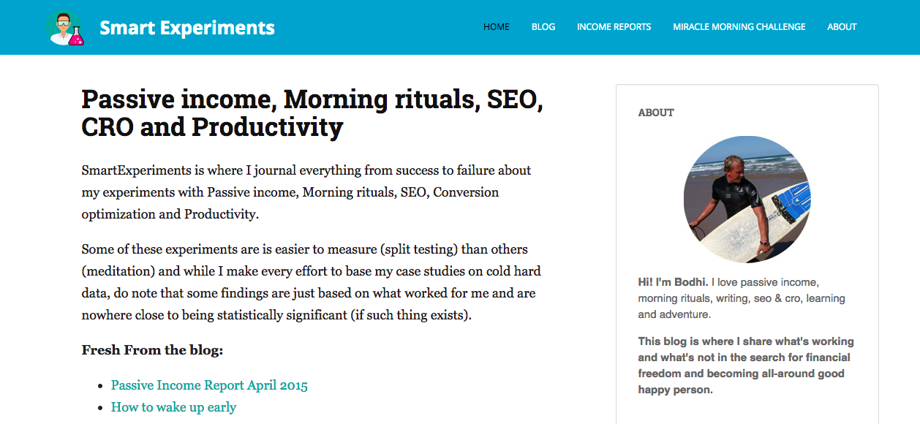920x424 pixels.
Task: Open the BLOG menu item
Action: (543, 27)
